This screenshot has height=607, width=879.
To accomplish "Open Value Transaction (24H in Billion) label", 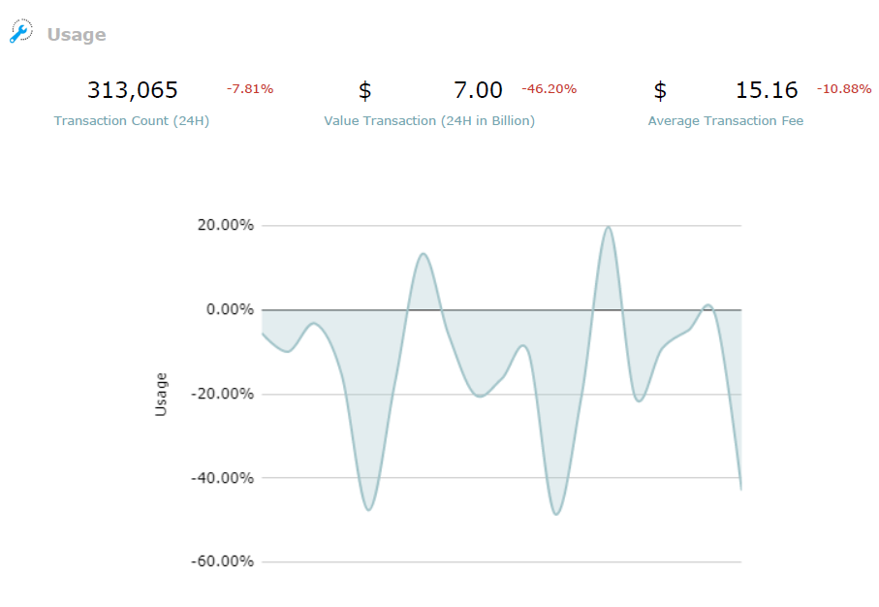I will pyautogui.click(x=429, y=120).
